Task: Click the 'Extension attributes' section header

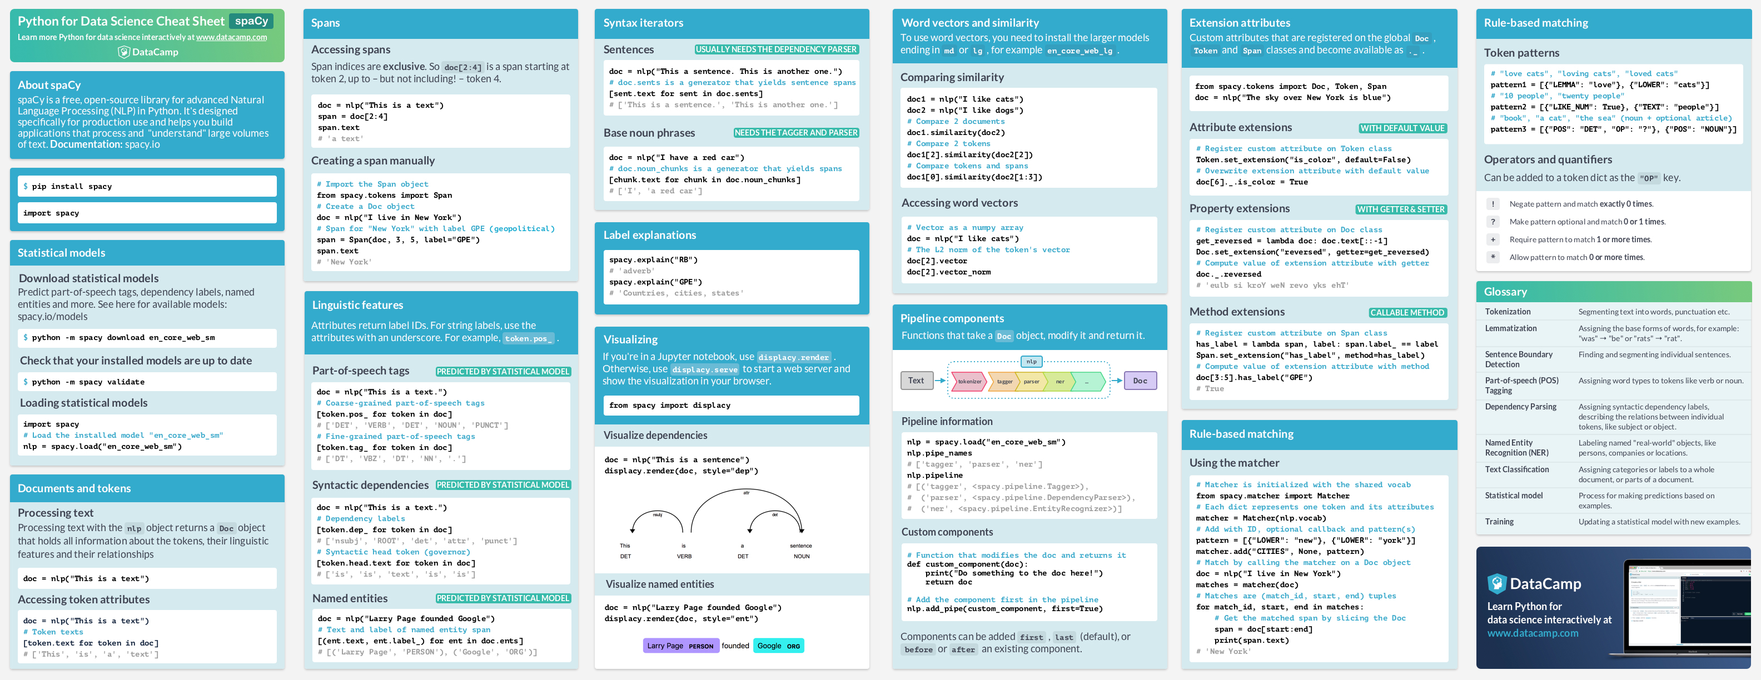Action: tap(1240, 23)
